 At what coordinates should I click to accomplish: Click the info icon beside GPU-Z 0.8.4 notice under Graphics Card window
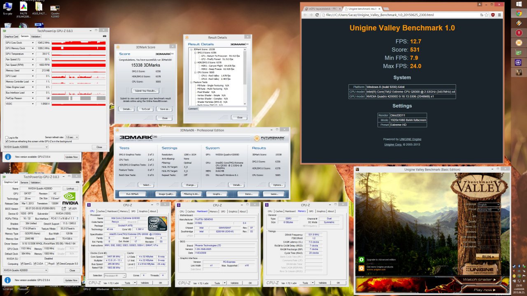8,280
